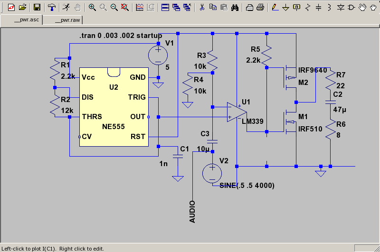Screen dimensions: 380x252
Task: Click the LM339 comparator U1
Action: tap(237, 112)
